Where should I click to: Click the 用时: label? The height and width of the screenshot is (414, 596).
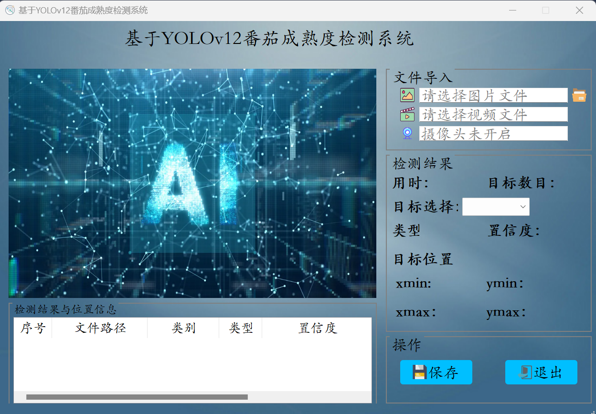point(410,183)
